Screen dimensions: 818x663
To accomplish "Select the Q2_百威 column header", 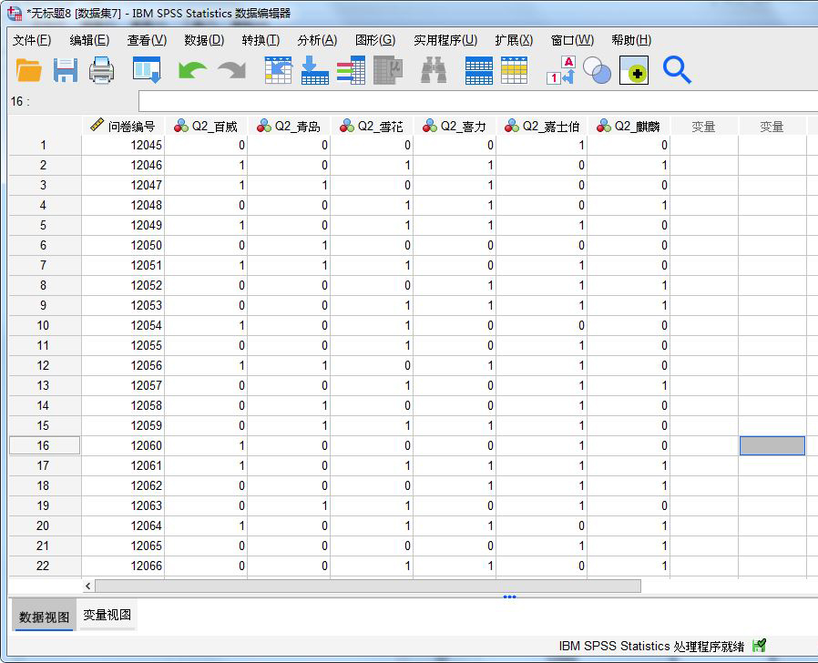I will 206,127.
